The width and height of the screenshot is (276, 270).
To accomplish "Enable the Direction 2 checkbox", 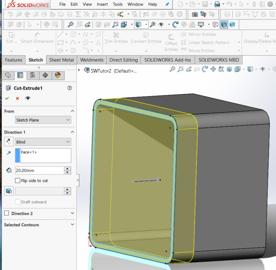I will coord(7,213).
